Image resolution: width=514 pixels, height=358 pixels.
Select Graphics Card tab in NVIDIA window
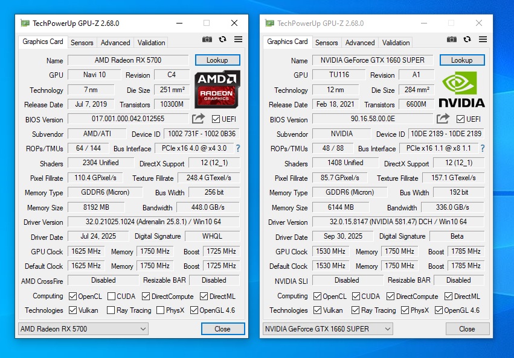point(288,42)
